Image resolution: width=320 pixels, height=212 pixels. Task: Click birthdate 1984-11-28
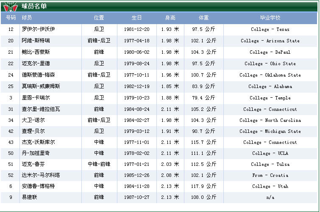click(137, 186)
